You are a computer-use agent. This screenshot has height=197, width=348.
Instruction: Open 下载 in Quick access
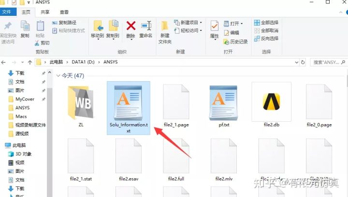pyautogui.click(x=20, y=73)
